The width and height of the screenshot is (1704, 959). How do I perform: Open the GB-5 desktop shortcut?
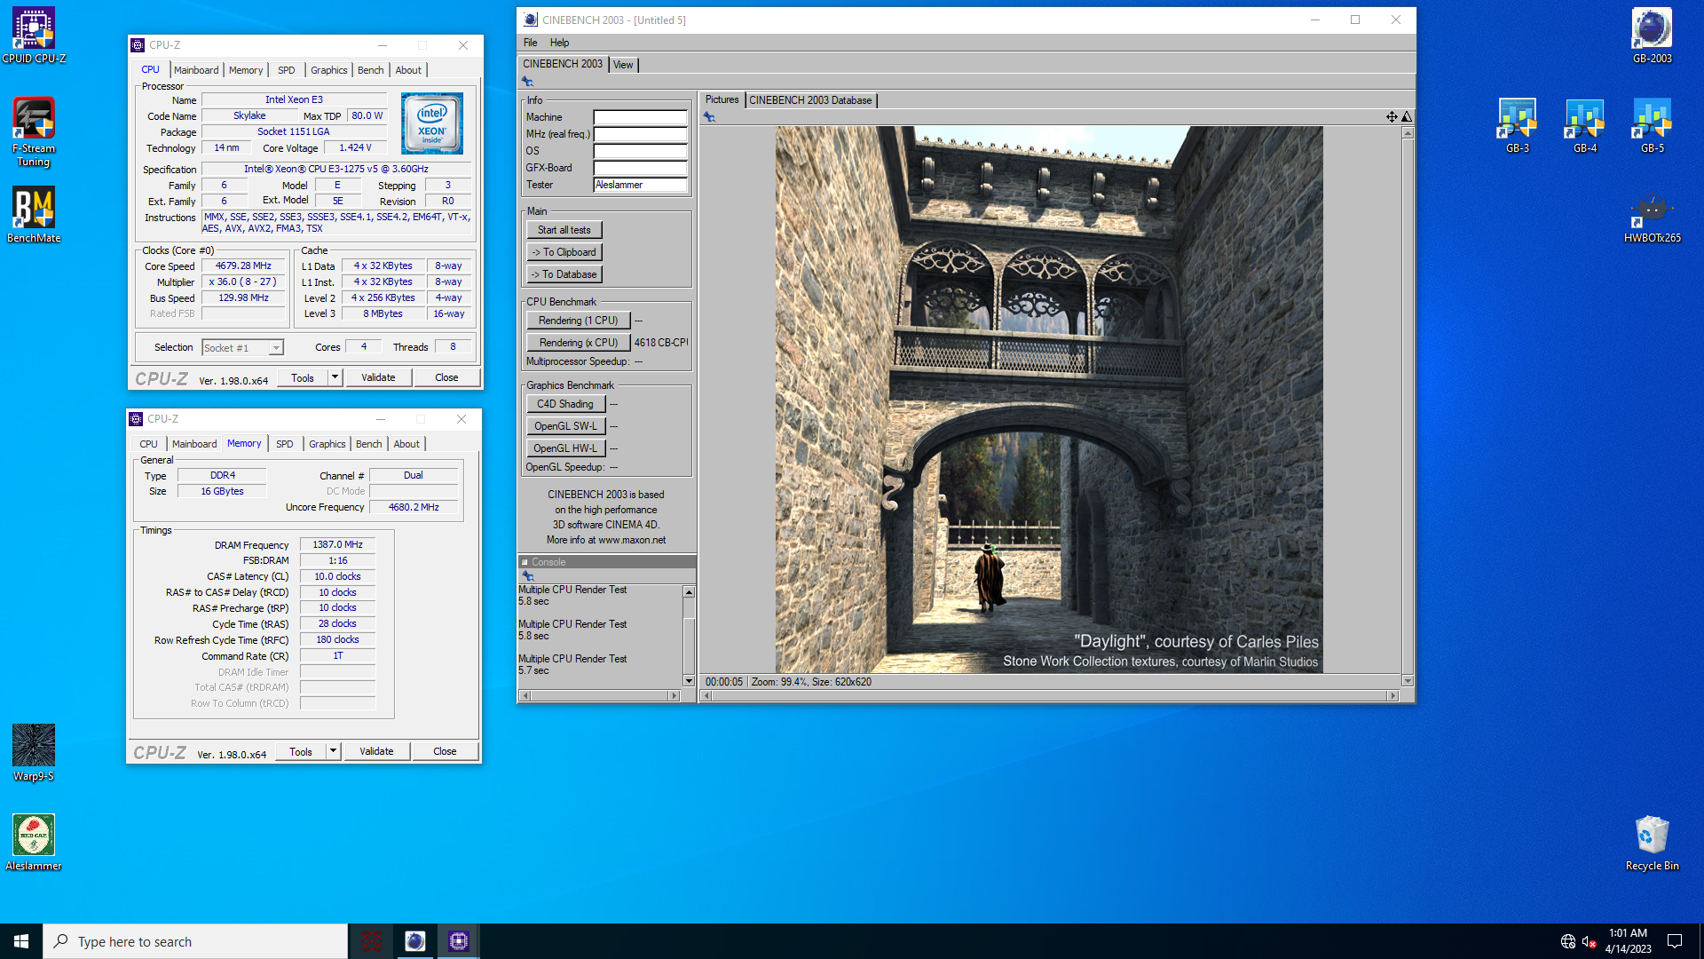[x=1652, y=125]
